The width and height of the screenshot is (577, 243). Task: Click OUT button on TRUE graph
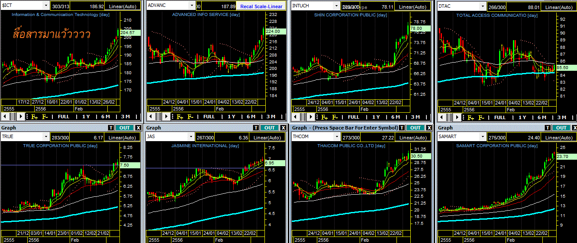124,128
